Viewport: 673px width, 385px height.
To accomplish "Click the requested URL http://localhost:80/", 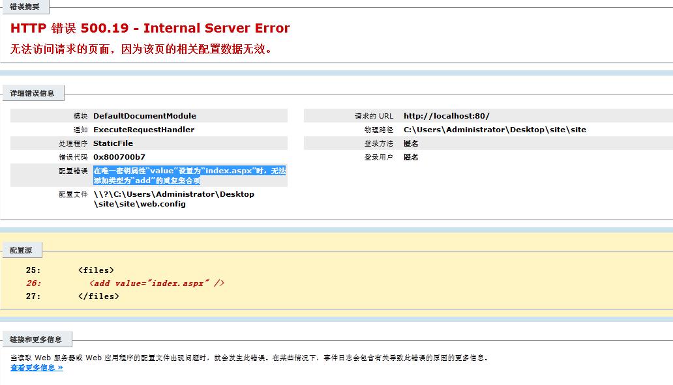I will 446,116.
